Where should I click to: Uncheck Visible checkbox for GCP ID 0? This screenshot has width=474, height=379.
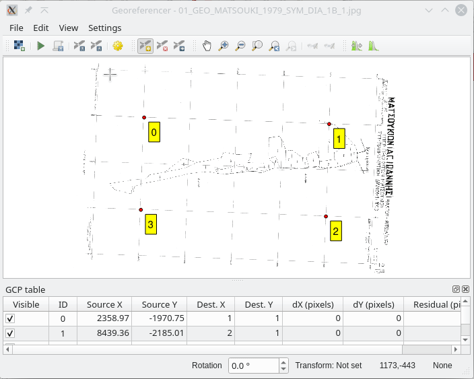pyautogui.click(x=10, y=318)
